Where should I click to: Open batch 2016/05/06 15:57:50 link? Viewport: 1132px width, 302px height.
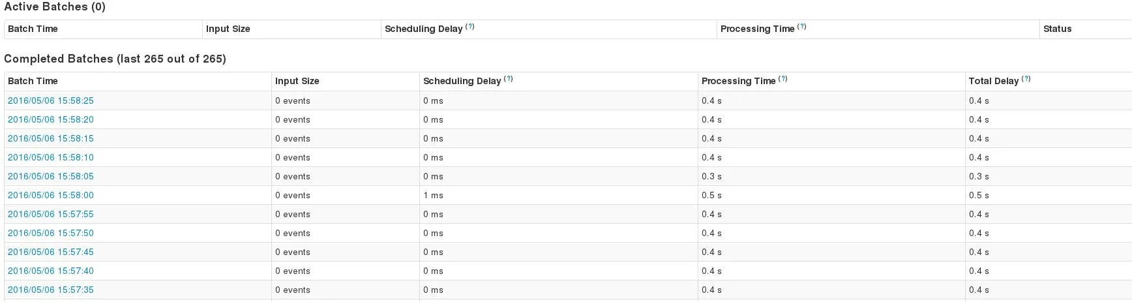51,233
